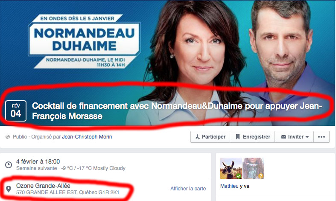Image resolution: width=336 pixels, height=201 pixels.
Task: Click the 4 février à 18:00 date text
Action: click(38, 161)
